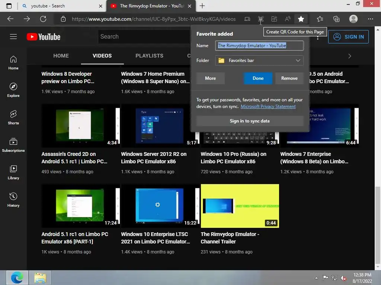This screenshot has height=285, width=381.
Task: Click Sign in to sync data
Action: pos(250,121)
